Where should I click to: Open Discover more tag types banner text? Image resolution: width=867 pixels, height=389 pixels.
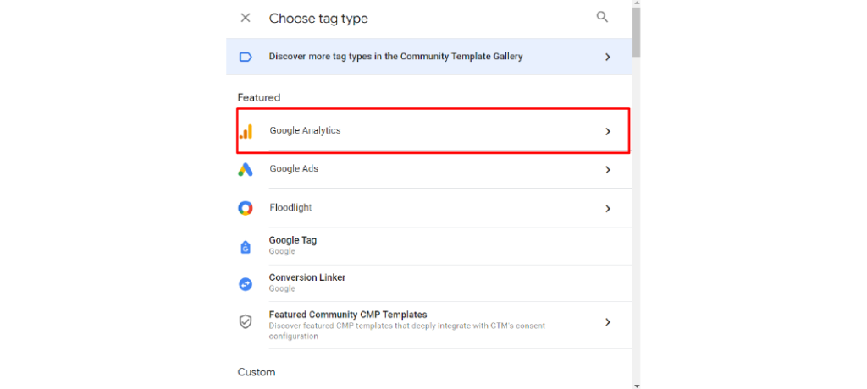(x=395, y=57)
